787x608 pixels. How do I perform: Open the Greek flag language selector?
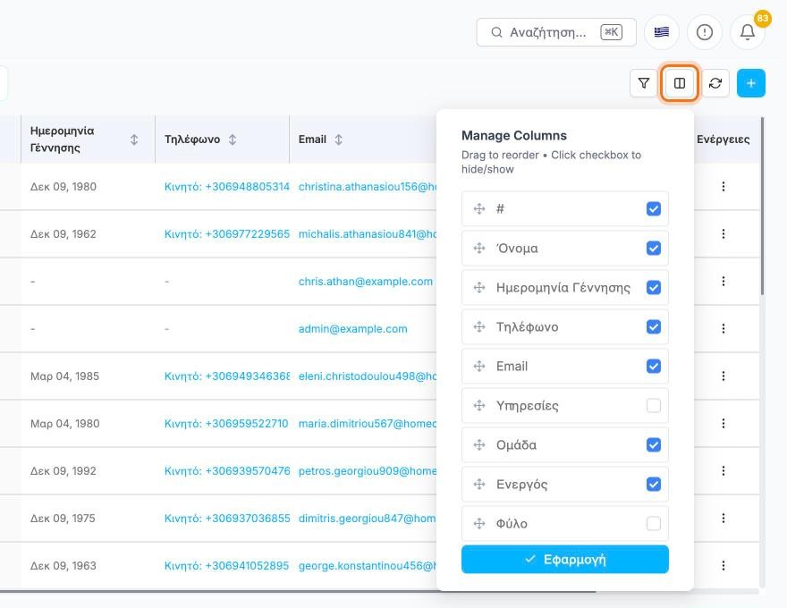[x=662, y=32]
